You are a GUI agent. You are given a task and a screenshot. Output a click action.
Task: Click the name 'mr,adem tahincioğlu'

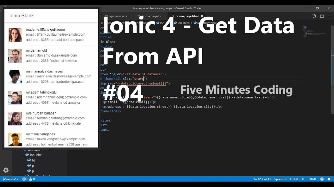click(x=41, y=92)
